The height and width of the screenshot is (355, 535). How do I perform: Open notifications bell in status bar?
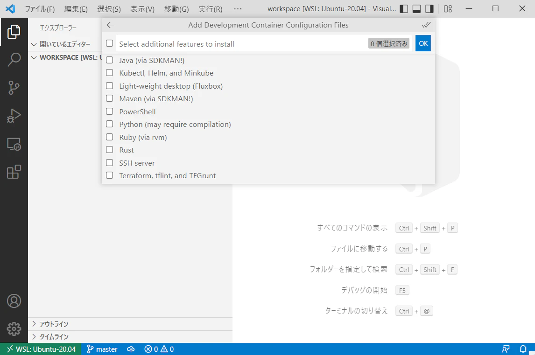point(523,349)
